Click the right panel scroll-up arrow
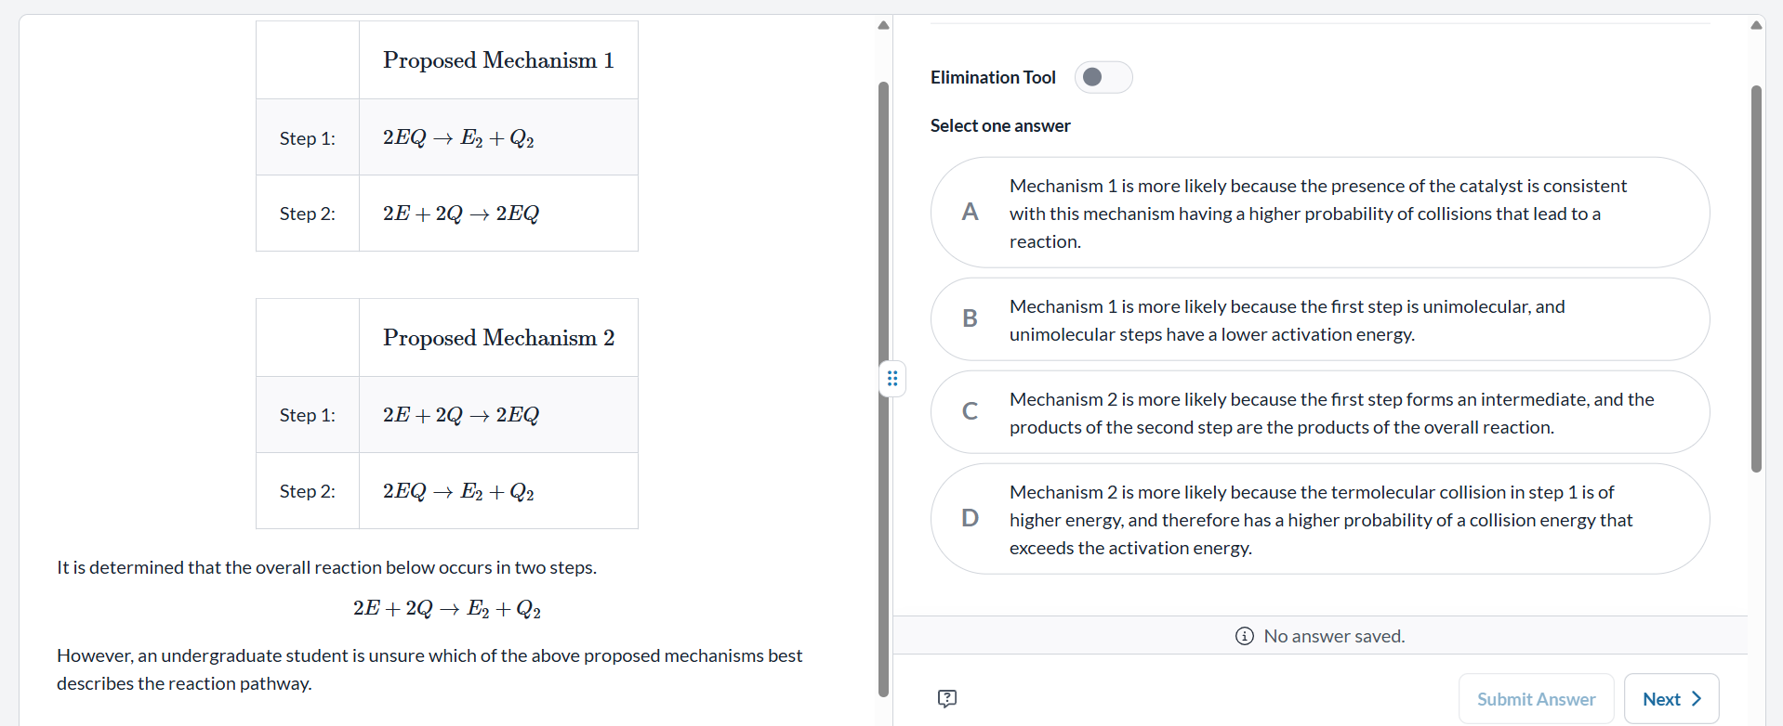The image size is (1783, 726). tap(1756, 25)
